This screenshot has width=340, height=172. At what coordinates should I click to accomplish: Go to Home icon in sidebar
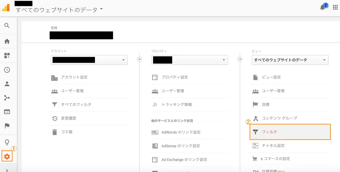(7, 41)
